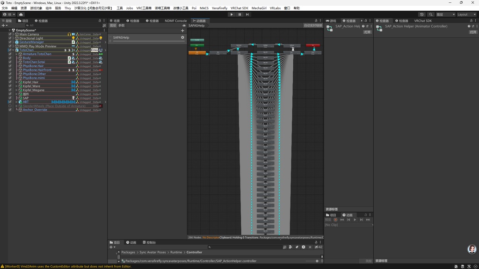Open Hierarchy panel three-dot menu
The height and width of the screenshot is (269, 479).
click(104, 21)
